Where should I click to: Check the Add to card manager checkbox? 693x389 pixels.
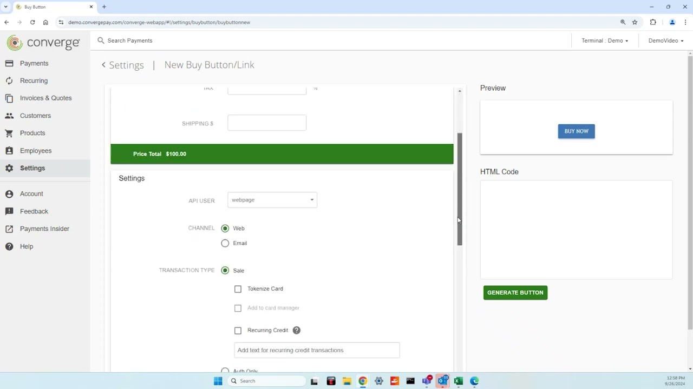click(238, 308)
